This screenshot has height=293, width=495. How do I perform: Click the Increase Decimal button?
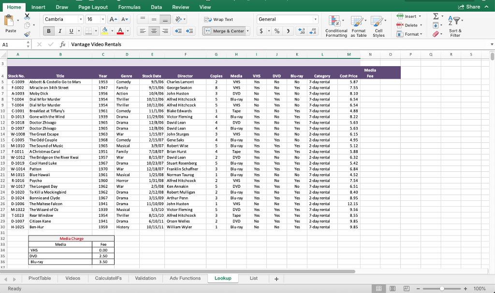(x=302, y=31)
